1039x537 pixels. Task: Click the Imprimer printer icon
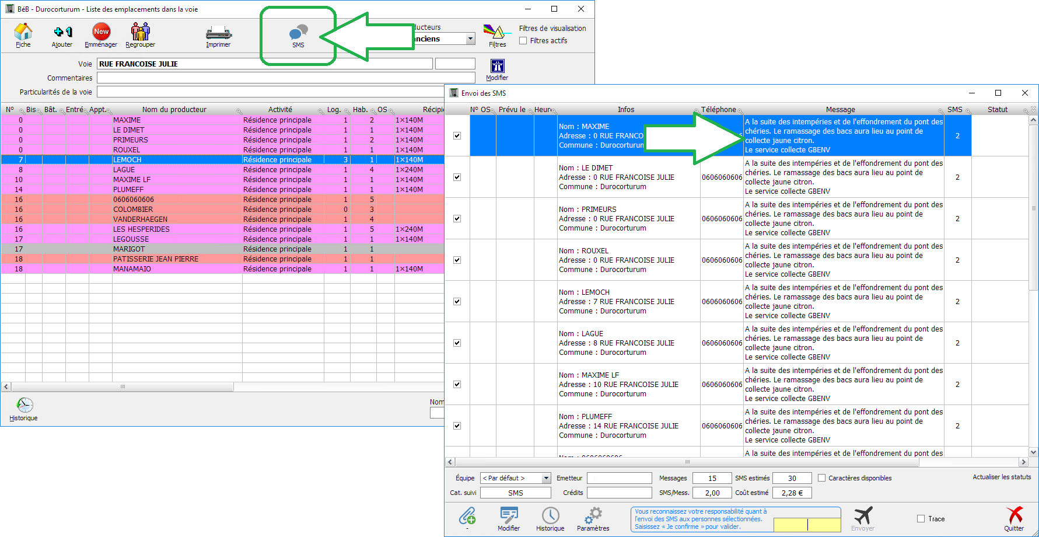(x=218, y=34)
